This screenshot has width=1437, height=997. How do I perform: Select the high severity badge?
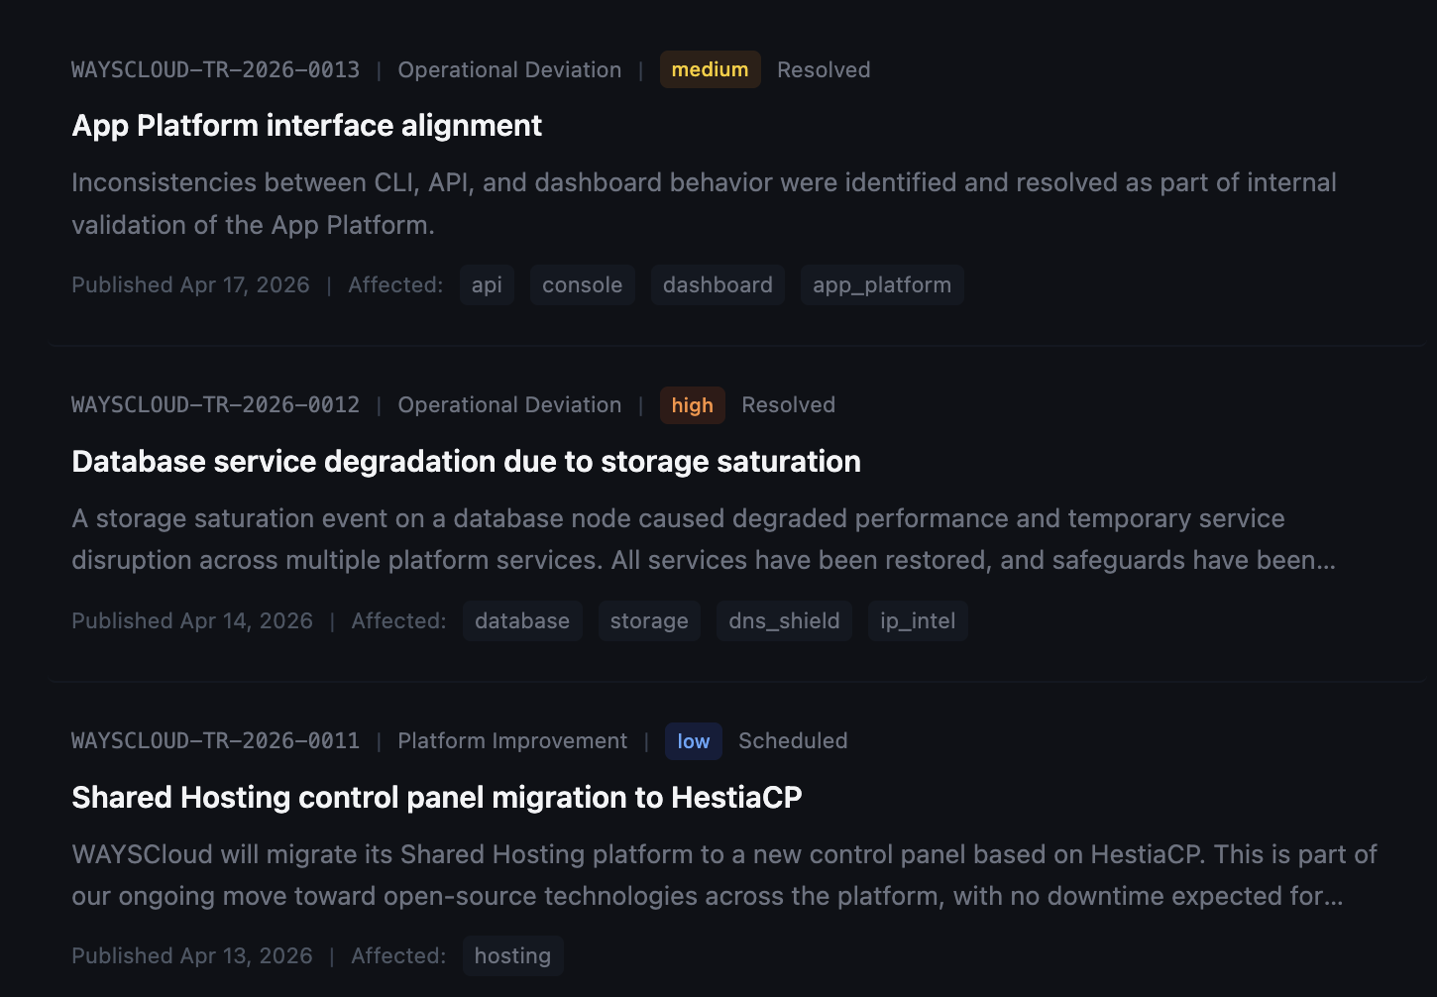[x=692, y=404]
